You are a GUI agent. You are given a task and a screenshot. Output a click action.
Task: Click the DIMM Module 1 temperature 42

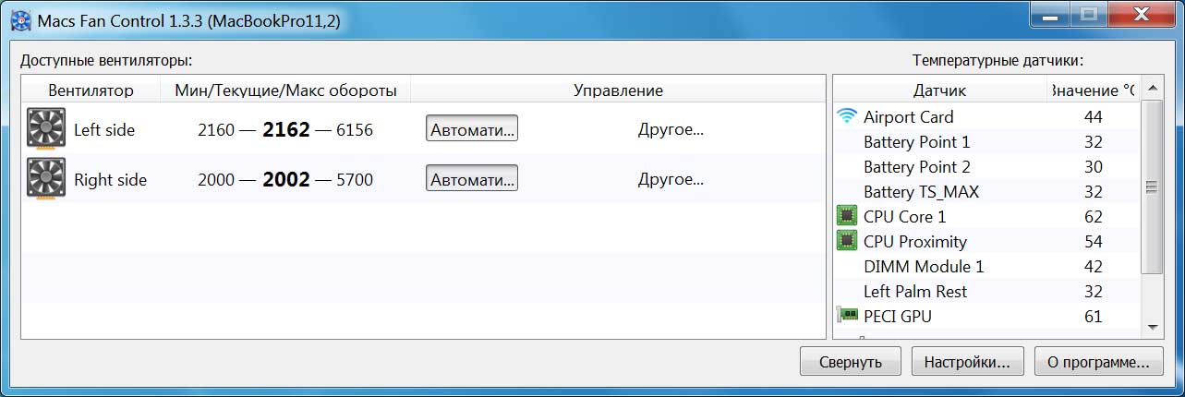[1094, 266]
